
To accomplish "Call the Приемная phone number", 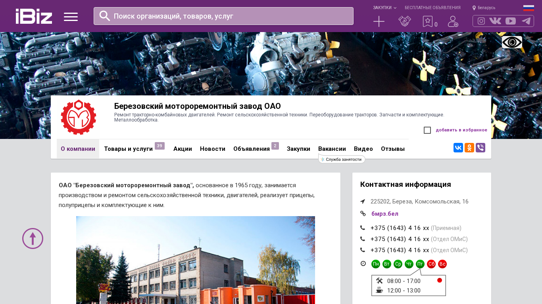I will pos(400,228).
